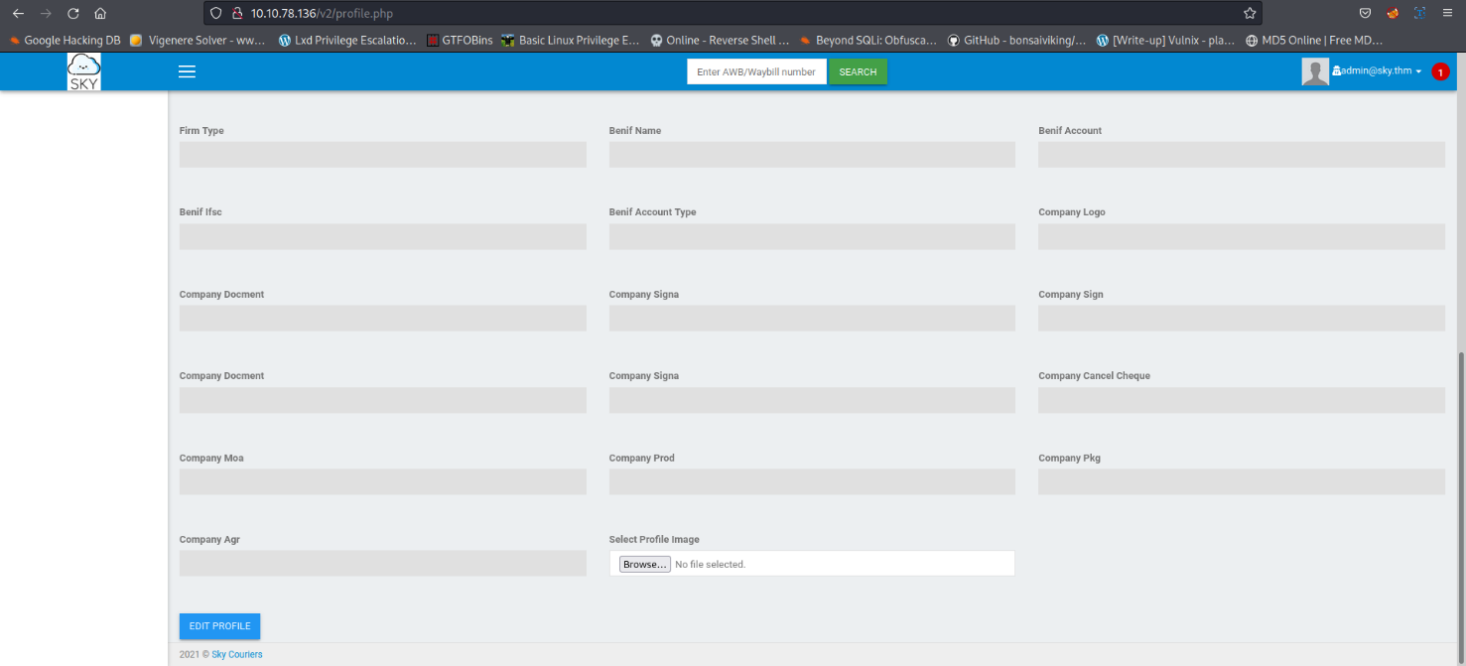Open the Pocket save icon
The width and height of the screenshot is (1466, 666).
click(x=1366, y=14)
